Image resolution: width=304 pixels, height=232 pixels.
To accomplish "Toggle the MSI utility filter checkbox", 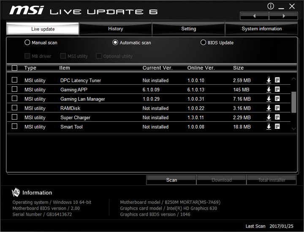I will (x=63, y=56).
